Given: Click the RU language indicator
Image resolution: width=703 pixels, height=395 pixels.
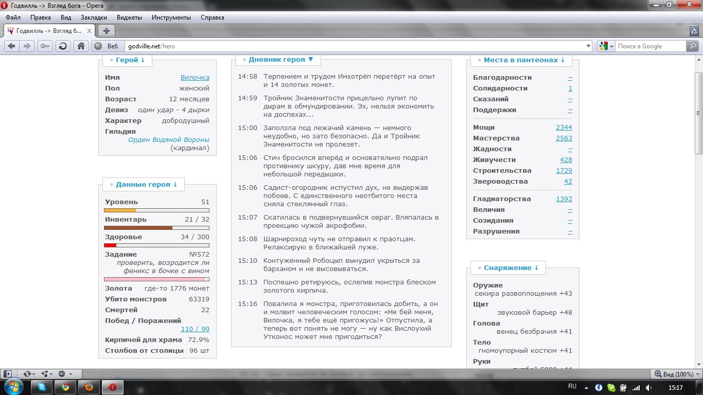Looking at the screenshot, I should click(572, 386).
